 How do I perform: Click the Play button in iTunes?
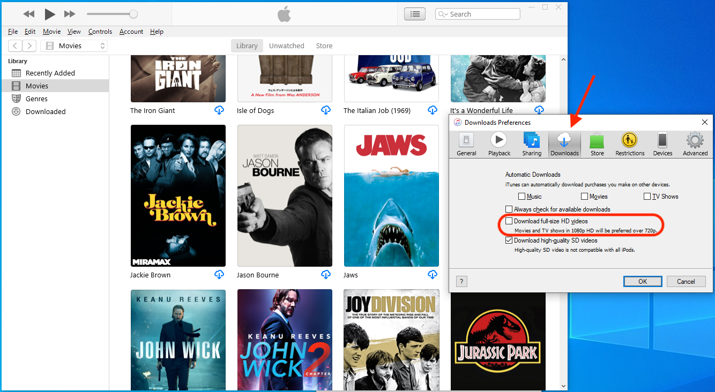pos(50,14)
